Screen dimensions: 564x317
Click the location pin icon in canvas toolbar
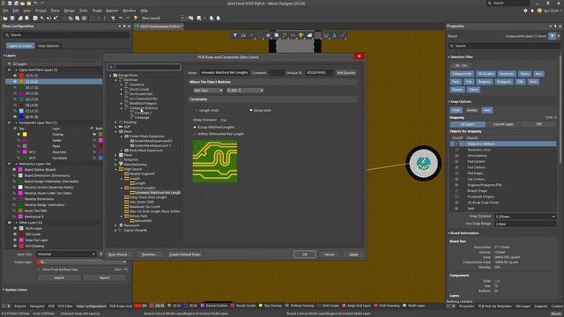pos(301,35)
